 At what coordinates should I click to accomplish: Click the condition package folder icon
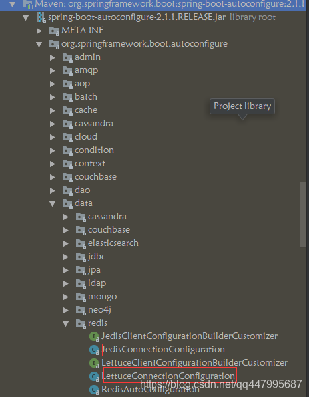point(67,150)
